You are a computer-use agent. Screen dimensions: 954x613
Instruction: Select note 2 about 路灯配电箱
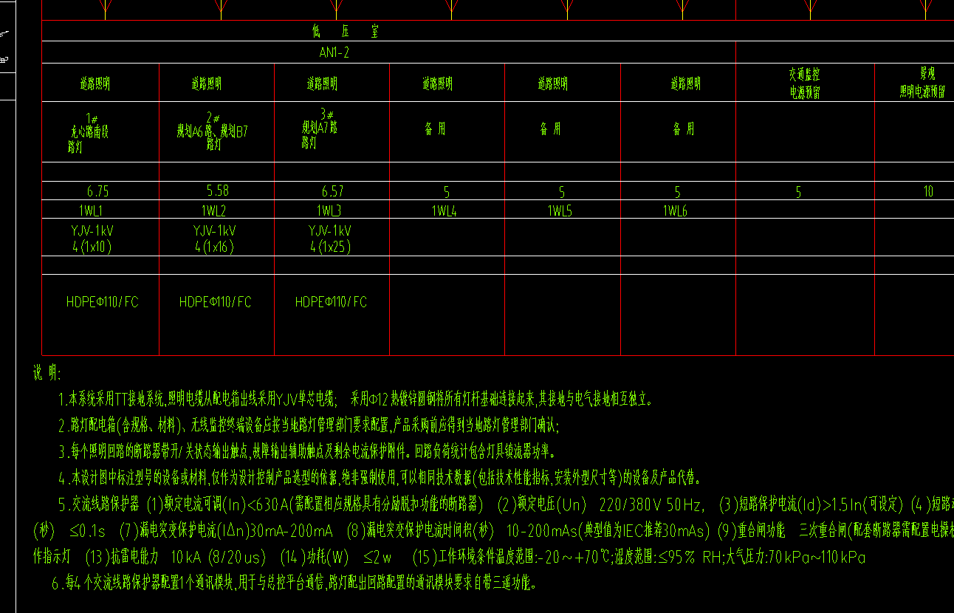point(309,425)
